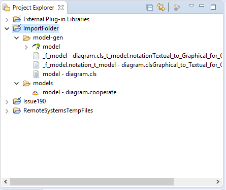Image resolution: width=226 pixels, height=190 pixels.
Task: Close the Project Explorer tab
Action: [61, 8]
